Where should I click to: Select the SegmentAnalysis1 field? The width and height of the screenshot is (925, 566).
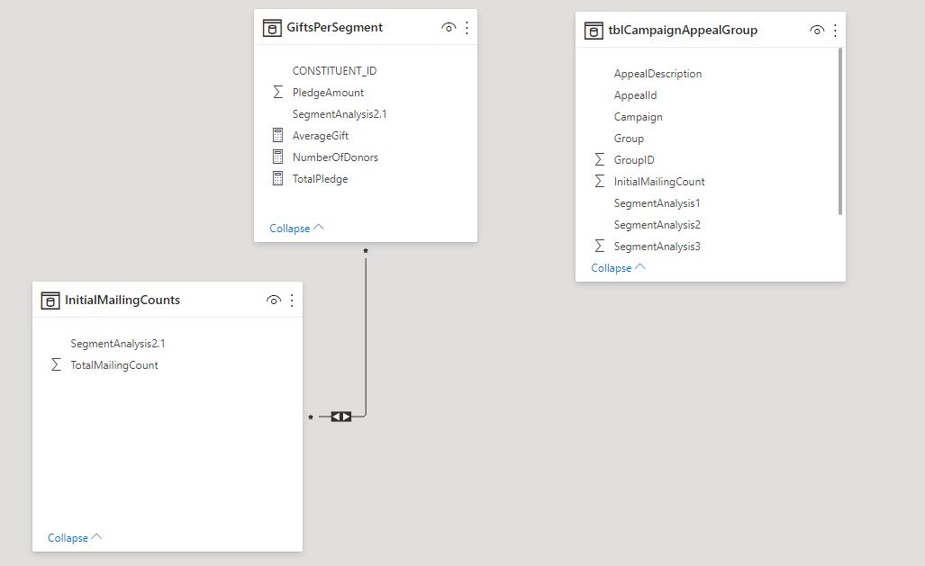click(657, 203)
